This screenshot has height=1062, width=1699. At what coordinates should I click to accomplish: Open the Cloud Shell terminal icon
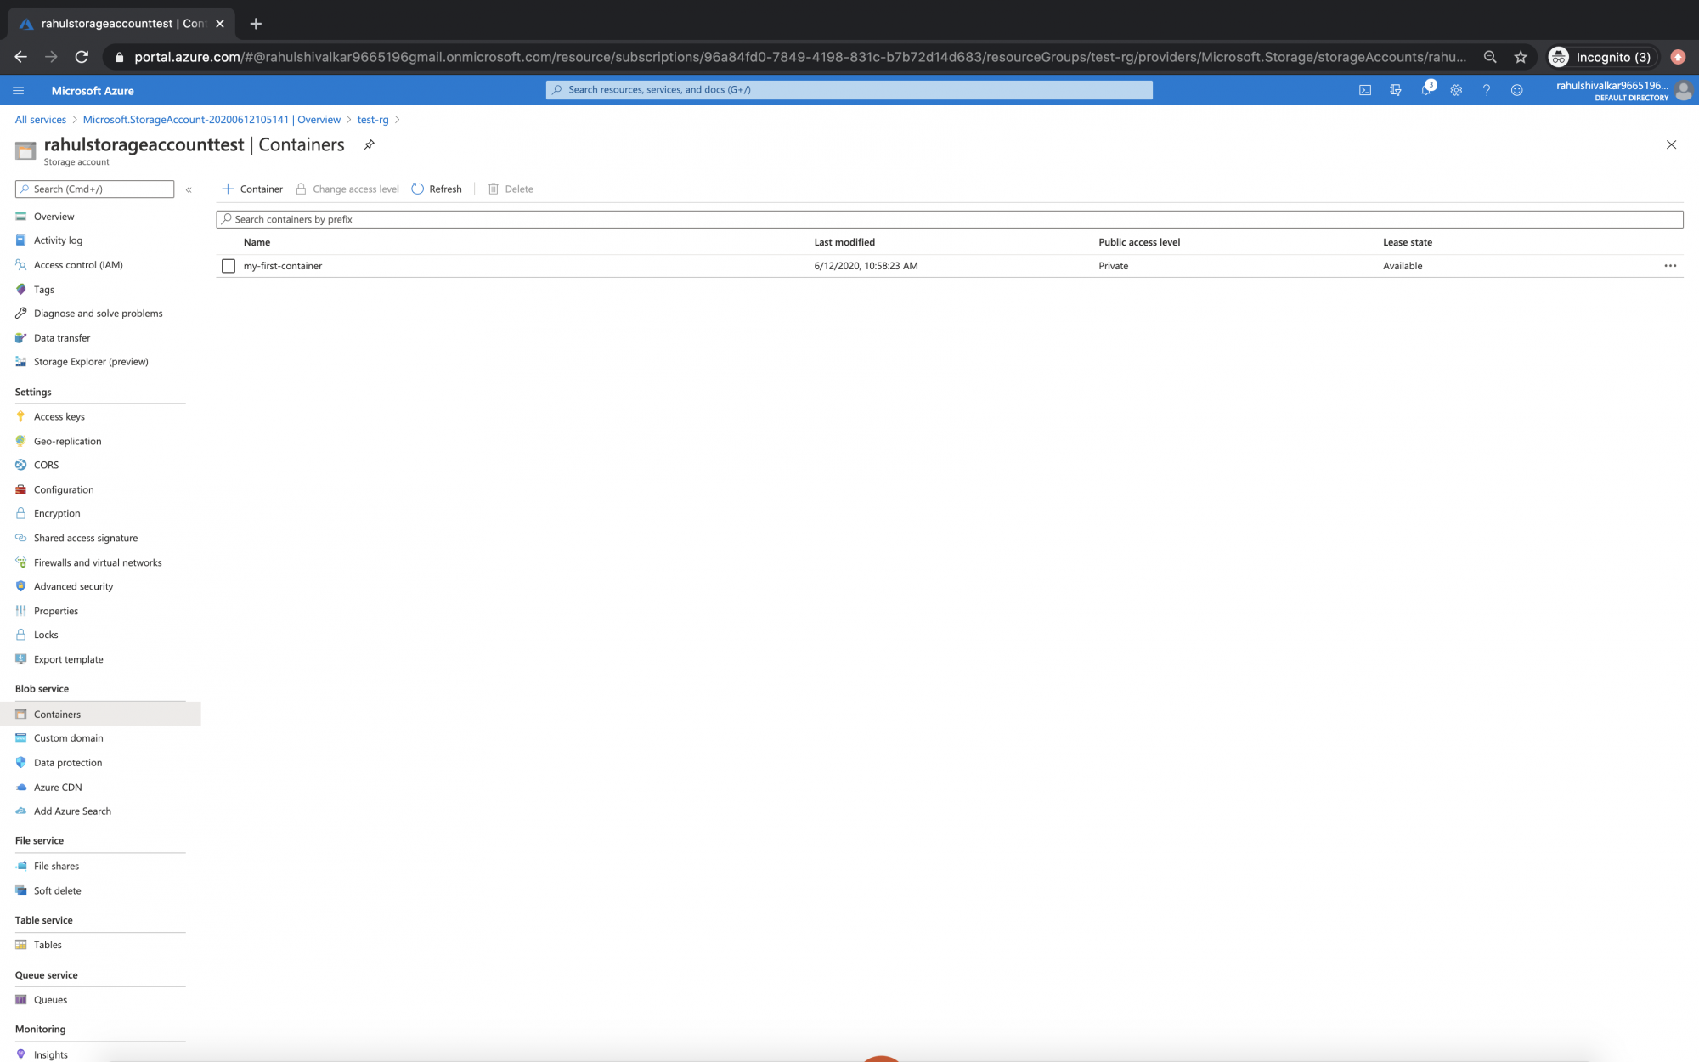1365,90
